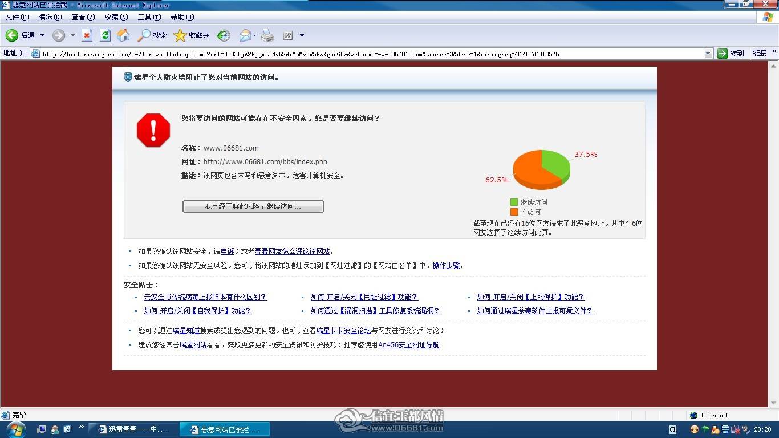This screenshot has width=779, height=438.
Task: Open the Edit button dropdown arrow
Action: pos(302,35)
